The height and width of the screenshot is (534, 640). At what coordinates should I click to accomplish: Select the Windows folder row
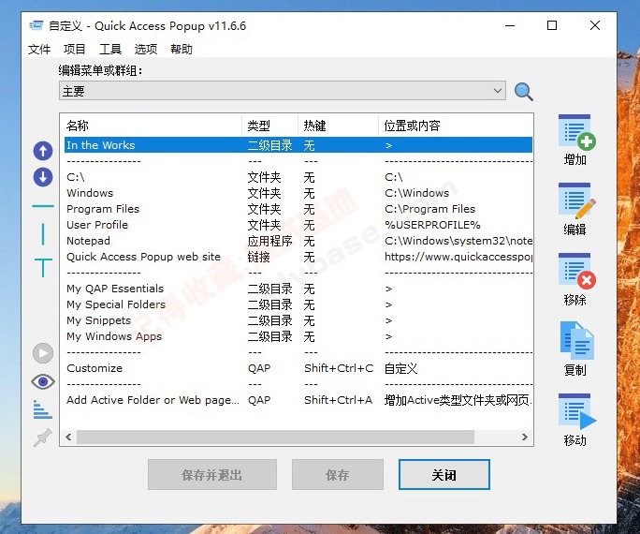coord(298,193)
